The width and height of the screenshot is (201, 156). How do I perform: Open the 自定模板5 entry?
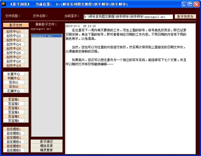[x=14, y=146]
